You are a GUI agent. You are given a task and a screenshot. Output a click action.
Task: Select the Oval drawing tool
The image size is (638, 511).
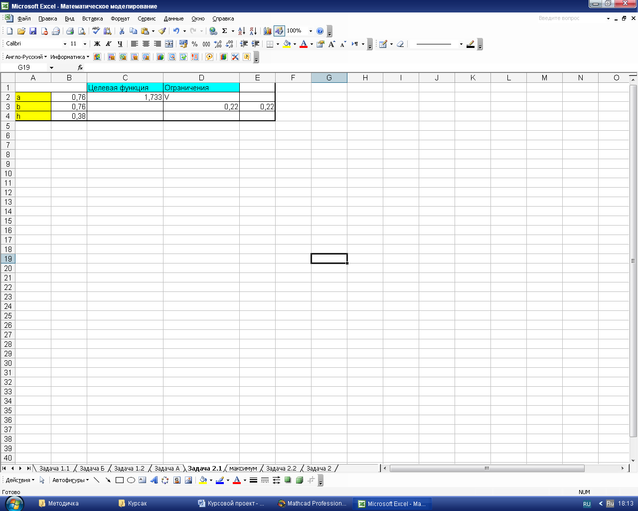(x=131, y=480)
